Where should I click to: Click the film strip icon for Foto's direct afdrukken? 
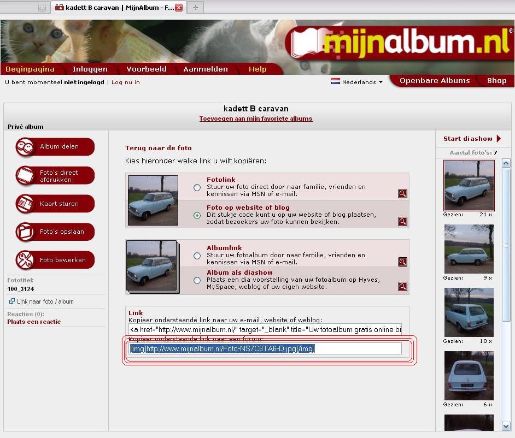click(x=26, y=175)
